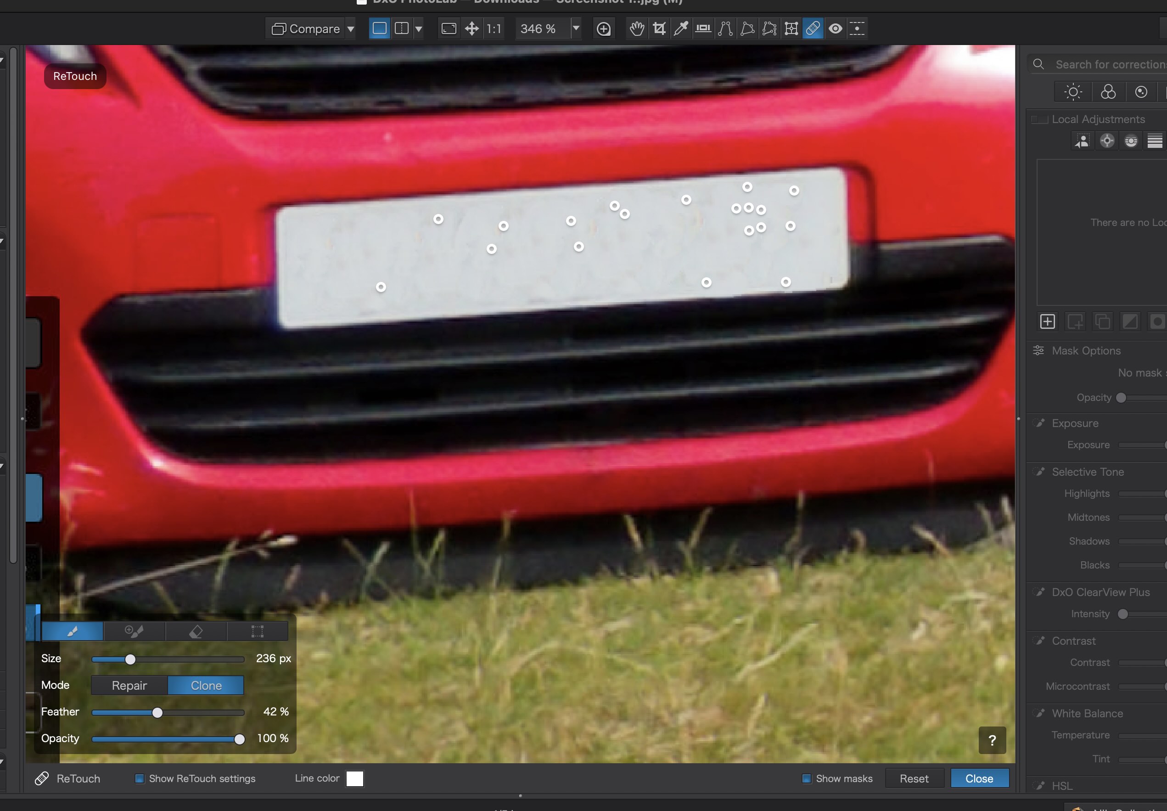Click the Exposure section header
Screen dimensions: 1167x811
point(1075,423)
